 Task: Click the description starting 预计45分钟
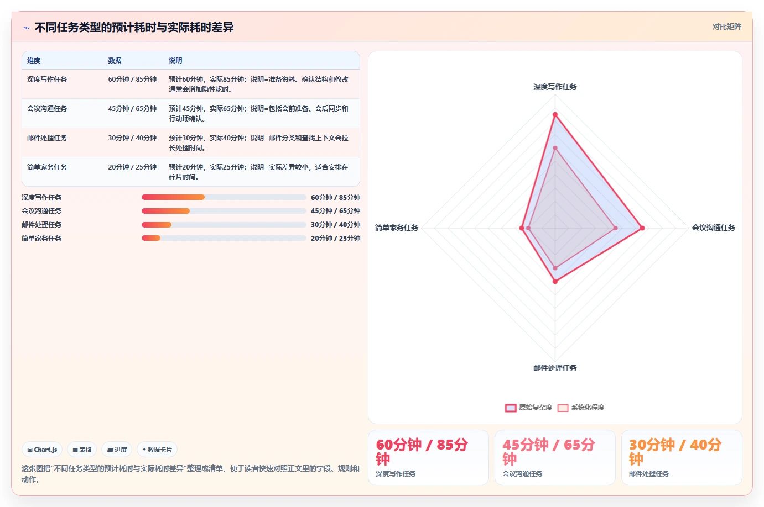click(259, 114)
